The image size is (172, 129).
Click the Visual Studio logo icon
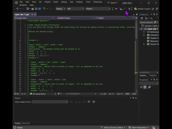[16, 3]
